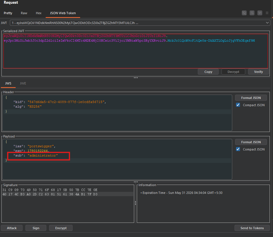Toggle the hide non-printable characters eye icon
This screenshot has height=237, width=273.
coord(244,13)
